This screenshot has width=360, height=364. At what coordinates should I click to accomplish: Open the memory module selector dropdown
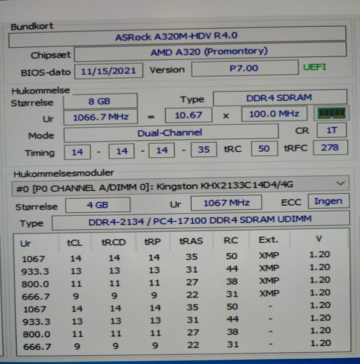point(180,186)
